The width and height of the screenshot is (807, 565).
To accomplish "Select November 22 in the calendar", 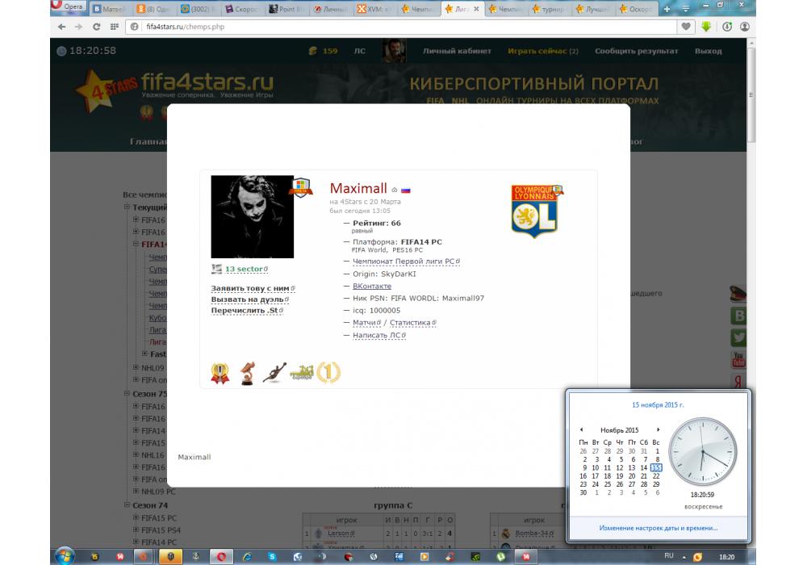I will click(656, 476).
